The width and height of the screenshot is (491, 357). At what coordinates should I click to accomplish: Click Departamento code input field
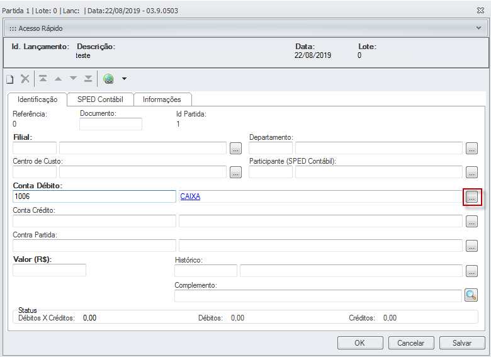pyautogui.click(x=271, y=148)
